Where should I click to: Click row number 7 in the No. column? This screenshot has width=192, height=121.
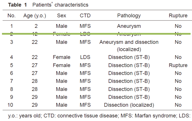[12, 81]
